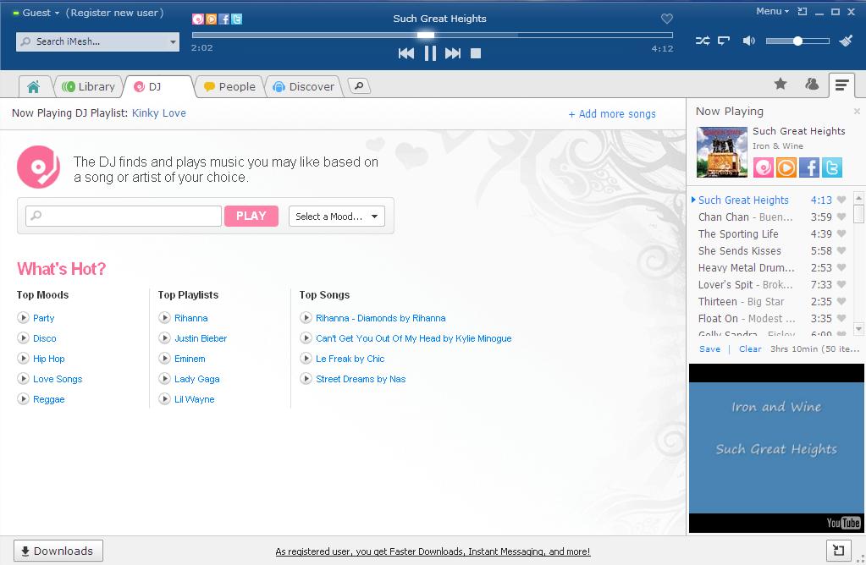Save the Now Playing list

(x=709, y=348)
